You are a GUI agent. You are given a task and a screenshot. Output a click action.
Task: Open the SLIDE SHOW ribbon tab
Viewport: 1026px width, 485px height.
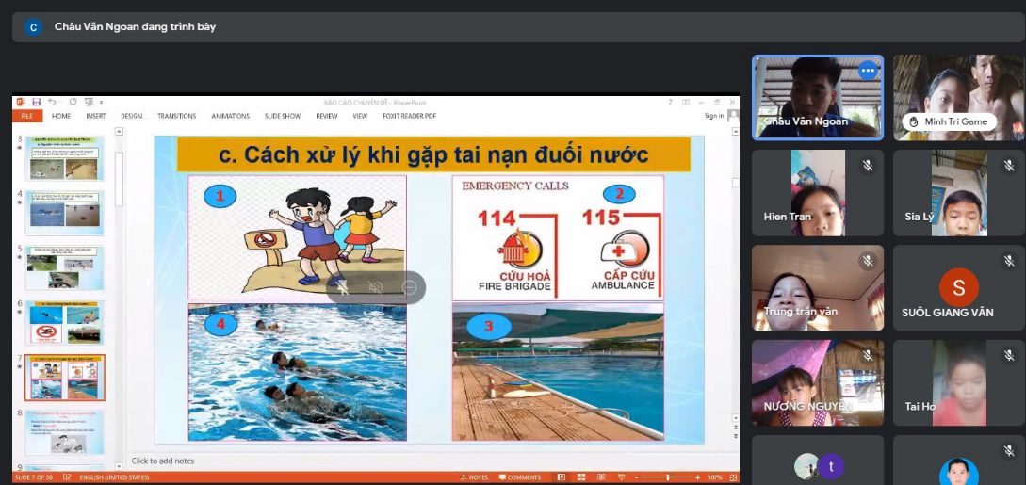[x=283, y=117]
